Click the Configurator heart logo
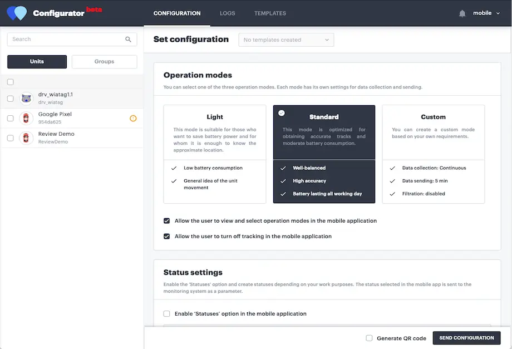 [17, 13]
